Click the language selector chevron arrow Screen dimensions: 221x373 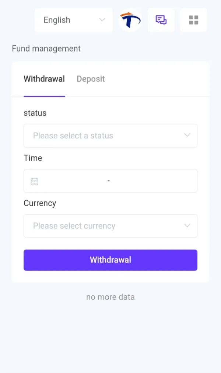(x=102, y=20)
